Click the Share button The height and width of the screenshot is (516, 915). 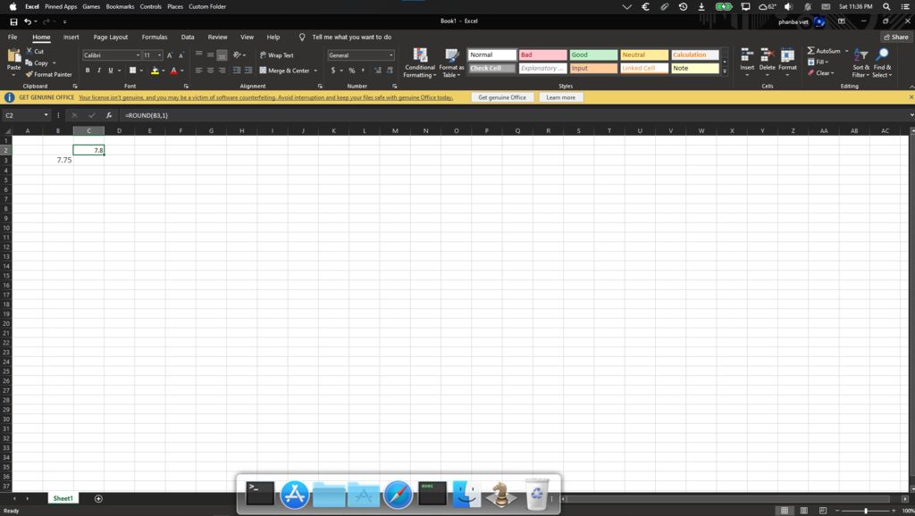tap(895, 37)
